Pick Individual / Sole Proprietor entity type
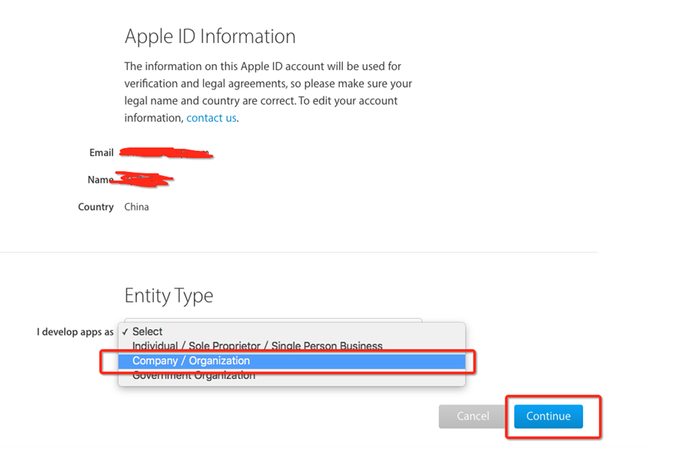The height and width of the screenshot is (449, 685). tap(257, 346)
